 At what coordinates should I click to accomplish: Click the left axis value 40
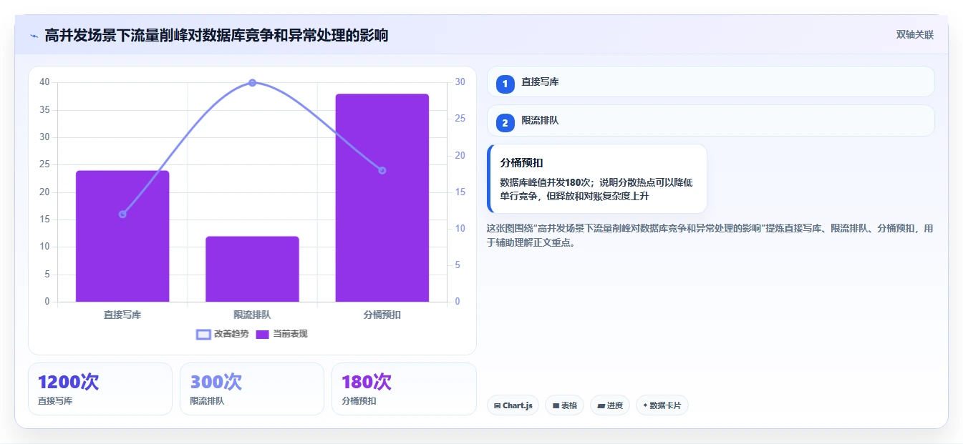coord(44,82)
